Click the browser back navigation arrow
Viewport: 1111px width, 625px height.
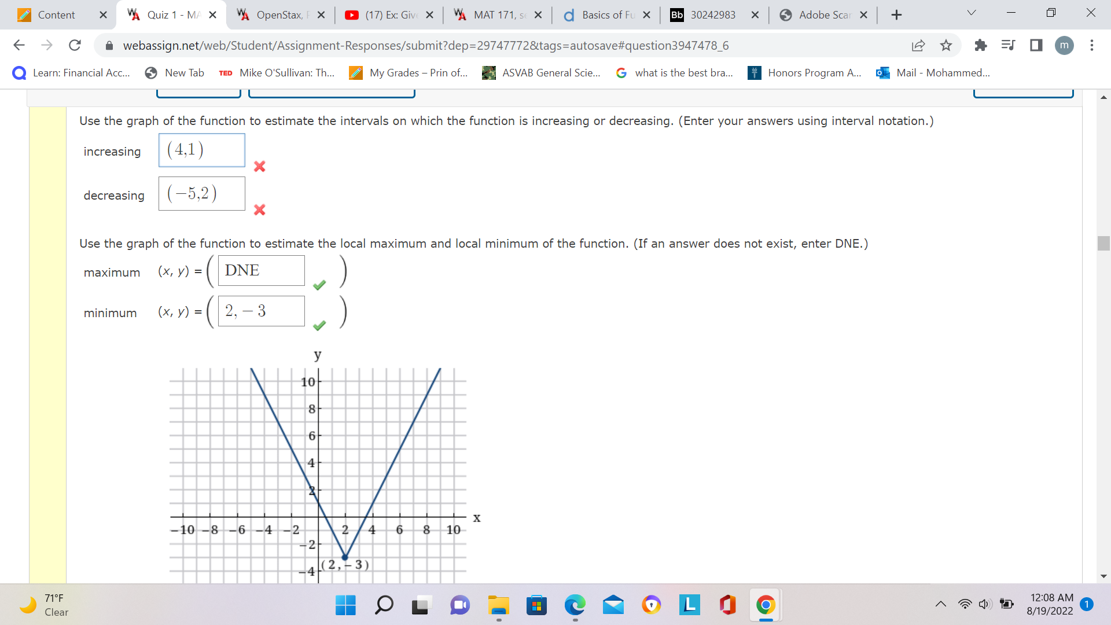click(x=19, y=45)
